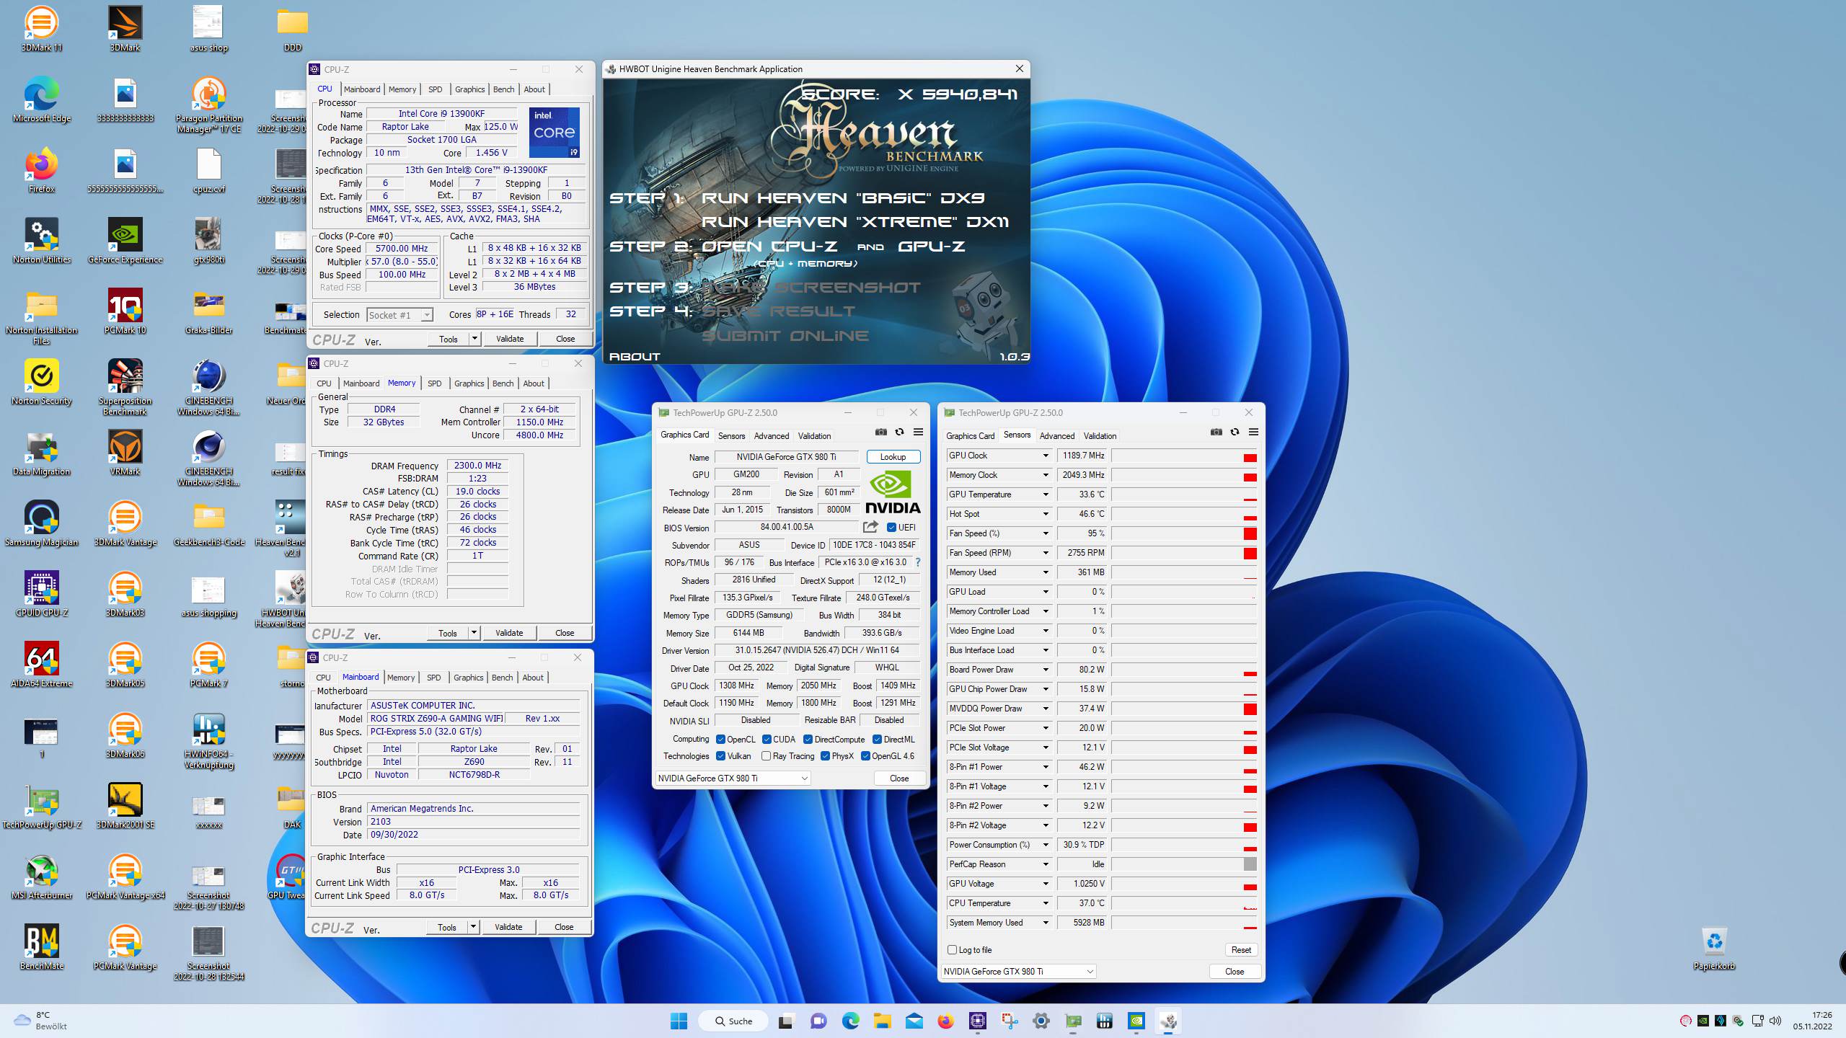Open the BenchMate desktop icon
The image size is (1846, 1038).
(x=41, y=947)
